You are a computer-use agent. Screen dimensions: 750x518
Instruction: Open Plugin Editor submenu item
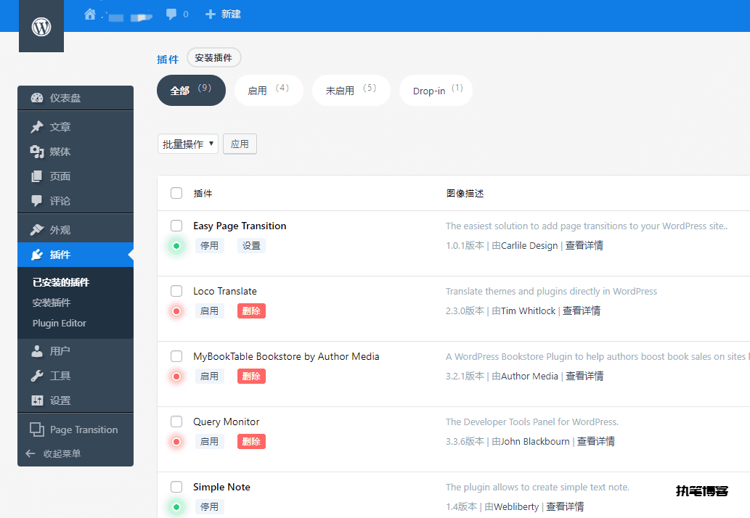(60, 324)
